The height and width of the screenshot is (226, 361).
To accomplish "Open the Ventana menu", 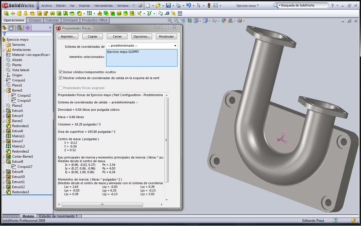I will click(123, 6).
